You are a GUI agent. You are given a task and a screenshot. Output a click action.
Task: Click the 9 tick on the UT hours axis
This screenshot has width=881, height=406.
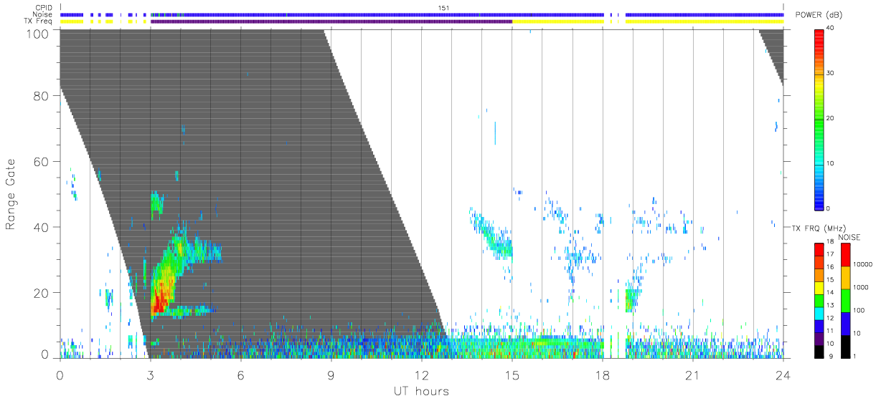pos(331,374)
